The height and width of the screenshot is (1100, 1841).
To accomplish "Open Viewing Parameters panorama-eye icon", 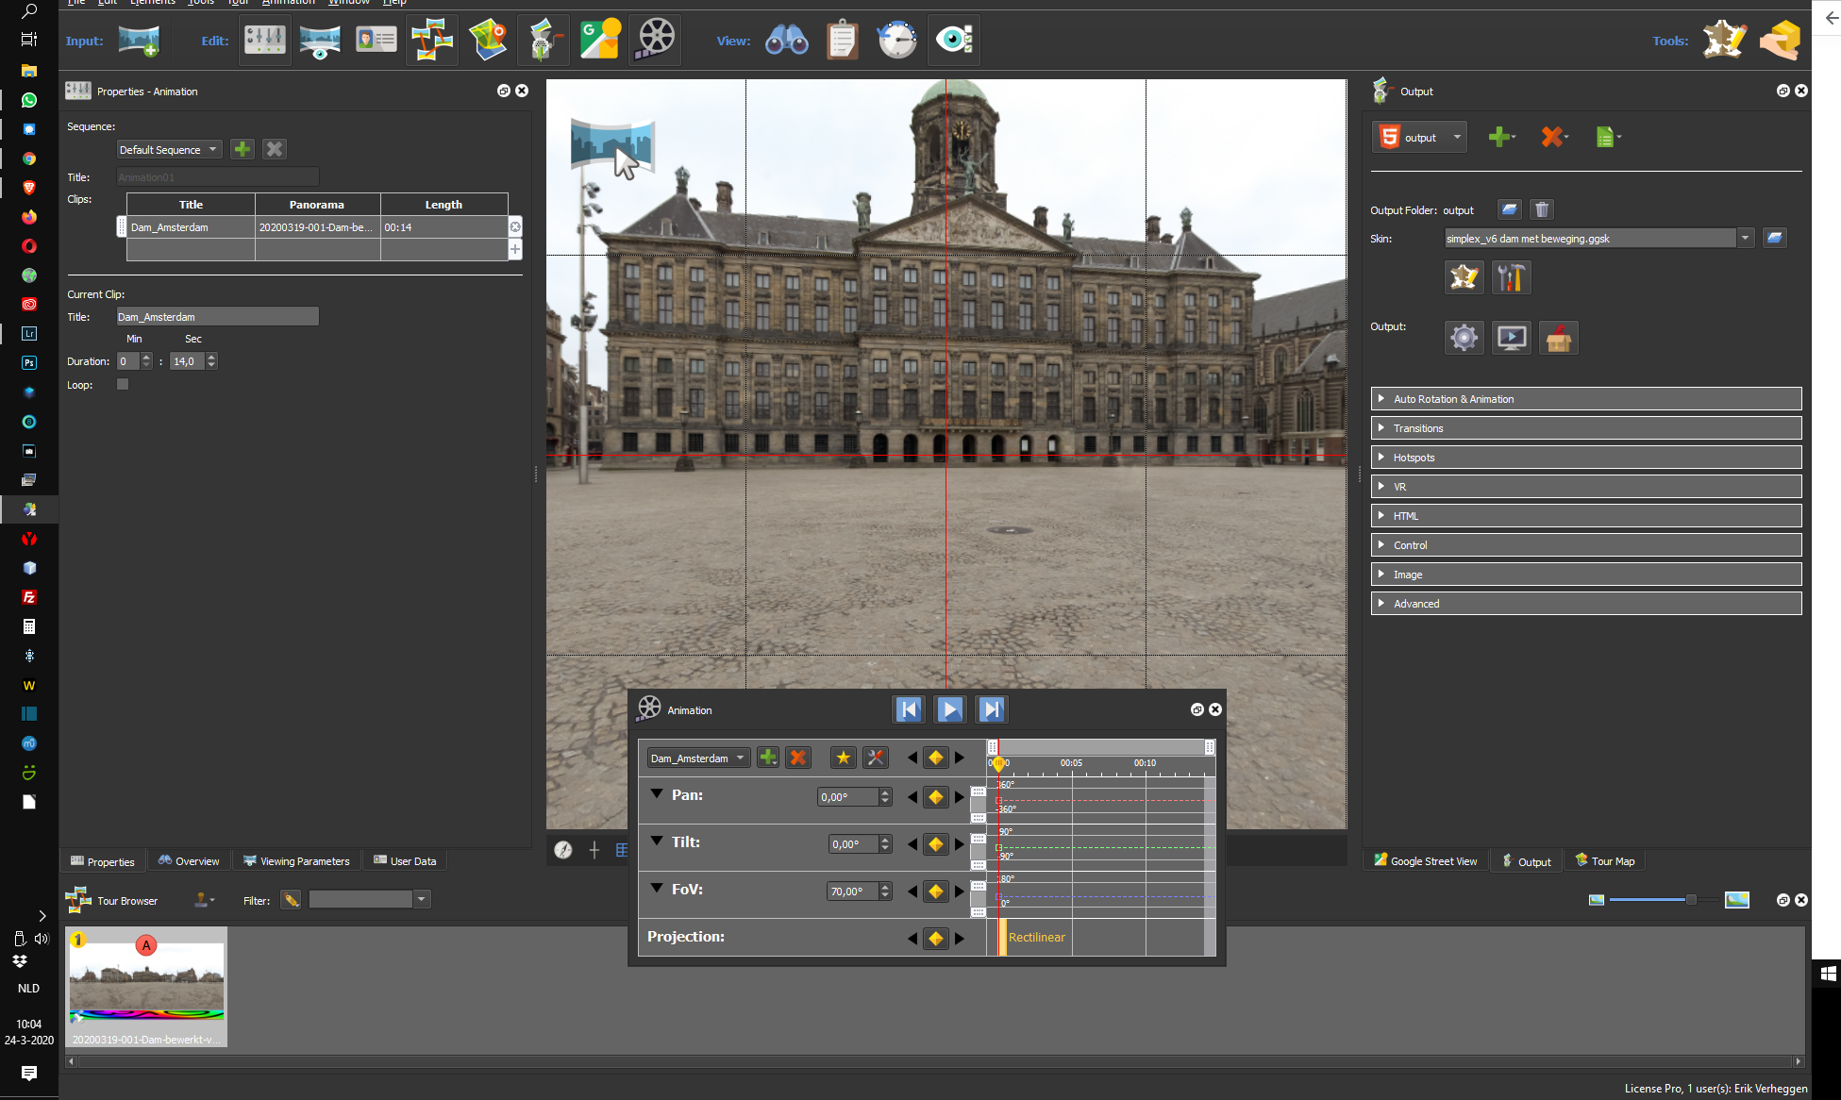I will pos(320,41).
